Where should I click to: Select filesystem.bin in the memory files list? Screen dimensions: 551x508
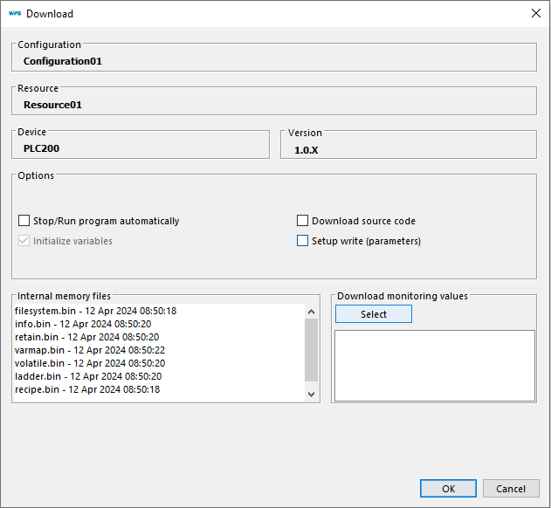click(x=96, y=311)
